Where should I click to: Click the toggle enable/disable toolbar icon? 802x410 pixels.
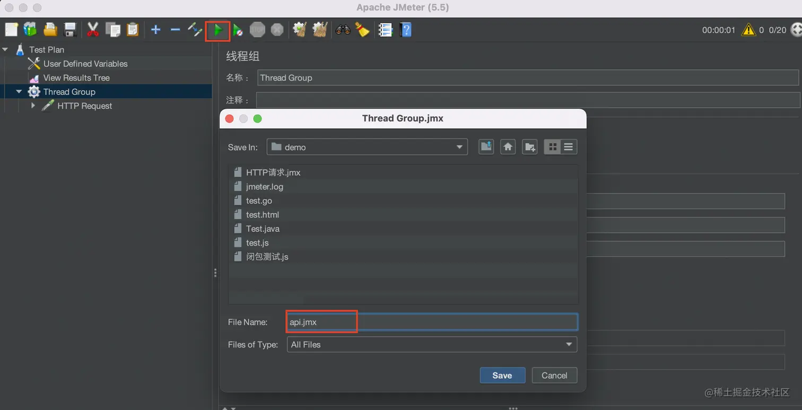pos(195,30)
